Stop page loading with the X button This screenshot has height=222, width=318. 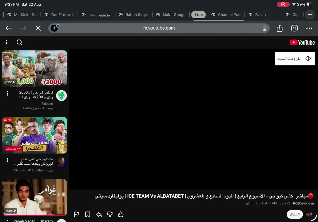click(38, 28)
